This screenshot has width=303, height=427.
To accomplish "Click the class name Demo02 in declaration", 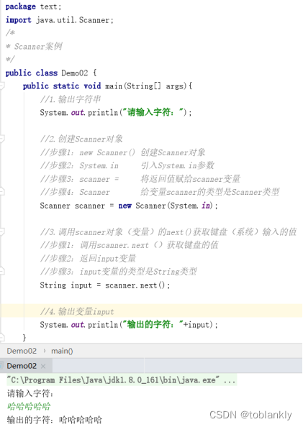I will point(74,73).
